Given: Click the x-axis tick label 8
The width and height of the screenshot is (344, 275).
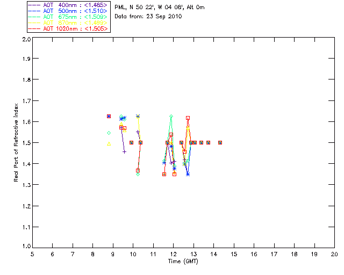Looking at the screenshot, I should pyautogui.click(x=93, y=254).
